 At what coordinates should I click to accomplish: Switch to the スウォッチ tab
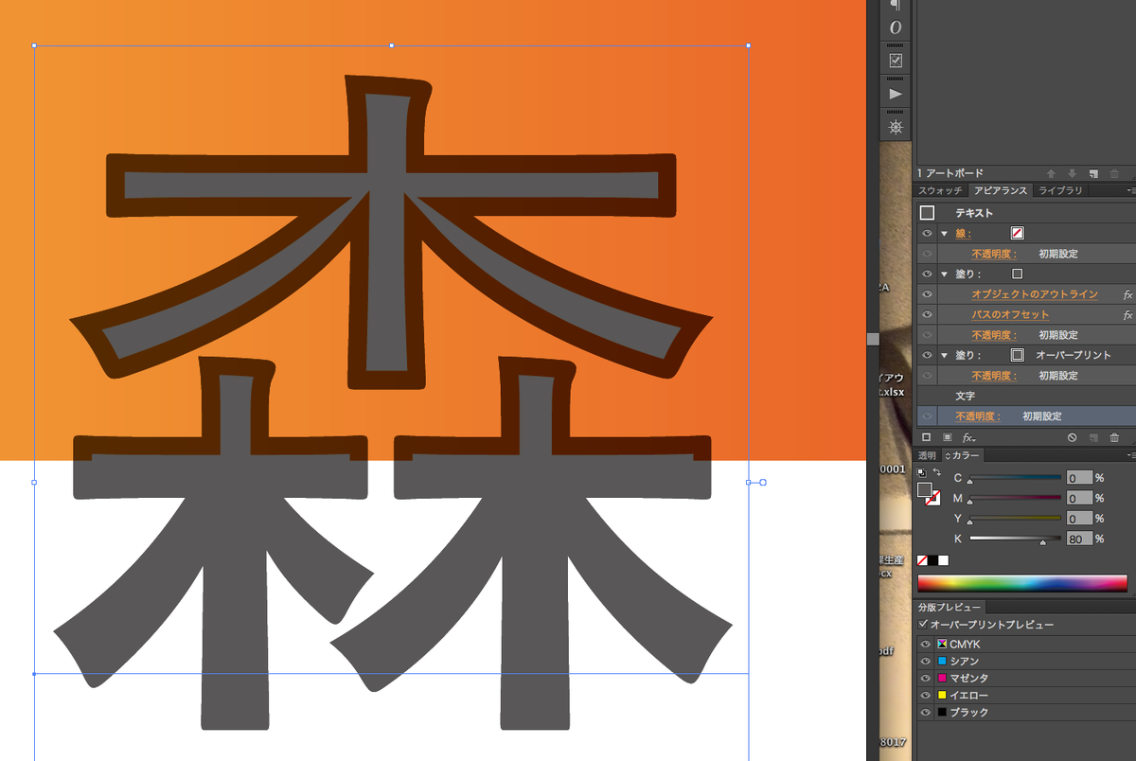tap(939, 191)
